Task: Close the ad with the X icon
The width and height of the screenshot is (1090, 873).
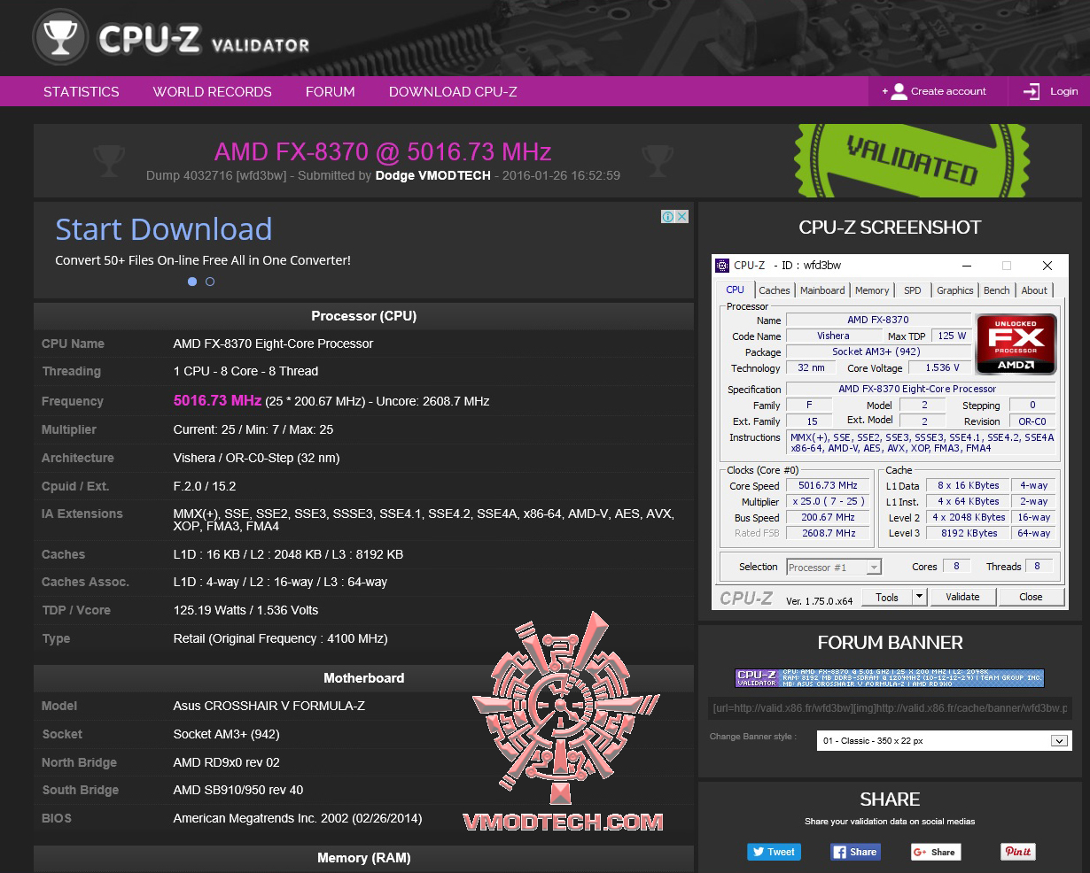Action: (x=682, y=216)
